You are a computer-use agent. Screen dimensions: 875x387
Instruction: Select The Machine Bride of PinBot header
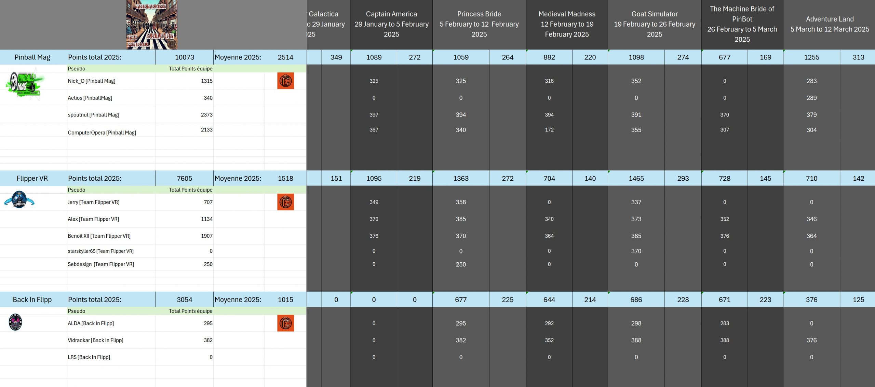(x=742, y=24)
